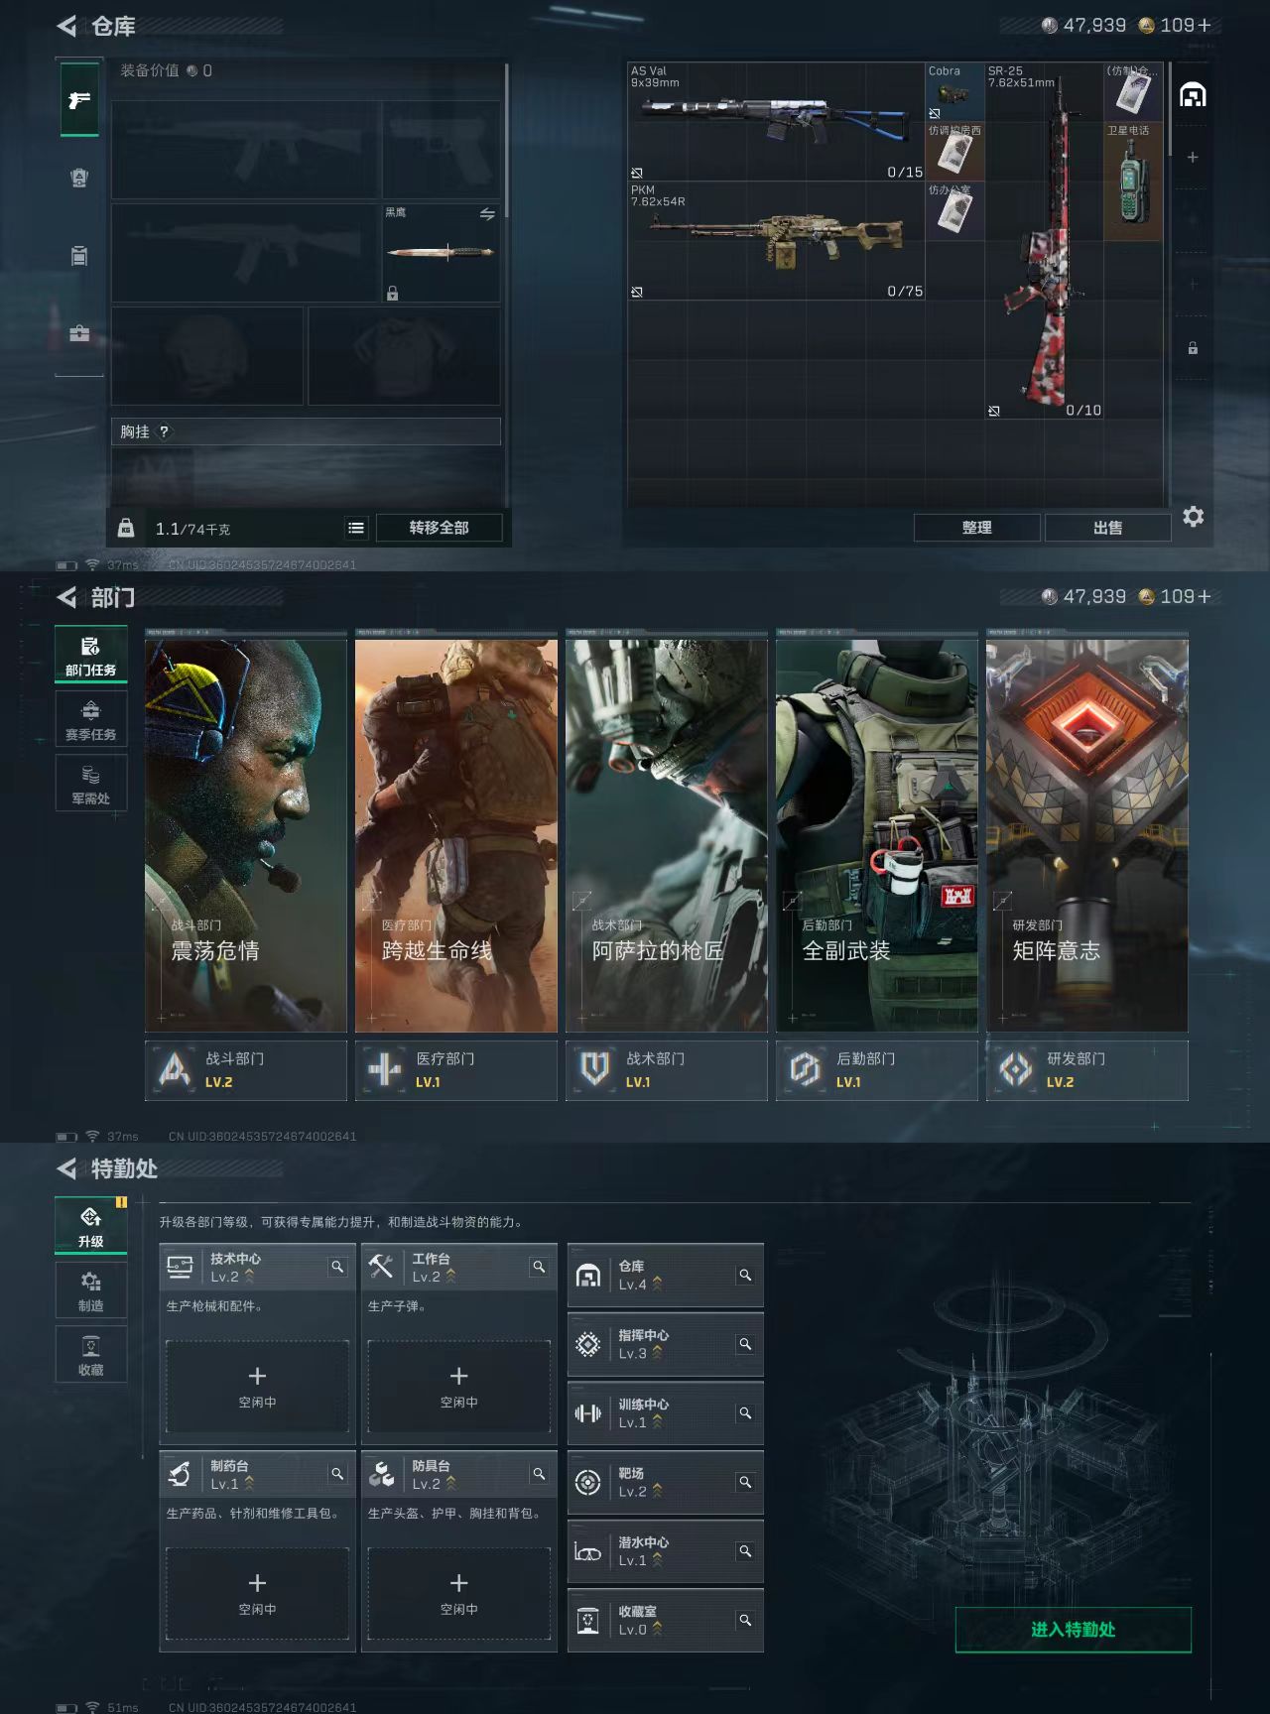
Task: Switch to the 制造 tab
Action: 91,1290
